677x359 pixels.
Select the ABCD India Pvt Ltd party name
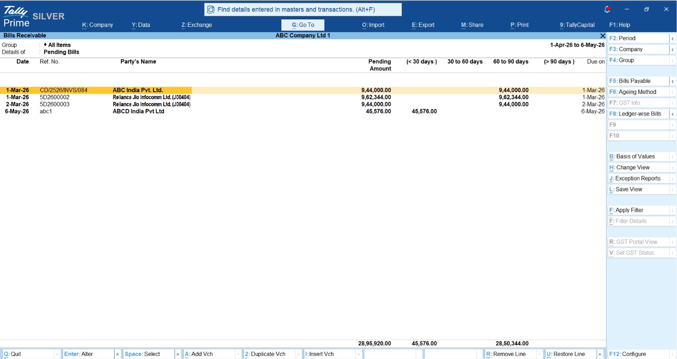(138, 111)
